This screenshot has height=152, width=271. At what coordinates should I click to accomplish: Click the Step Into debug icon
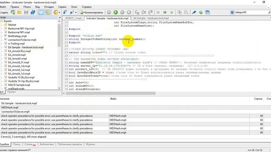click(137, 12)
